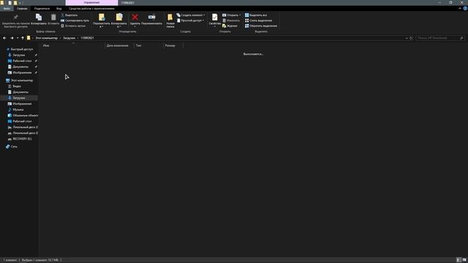
Task: Click Загрузки in address breadcrumb
Action: pyautogui.click(x=69, y=38)
